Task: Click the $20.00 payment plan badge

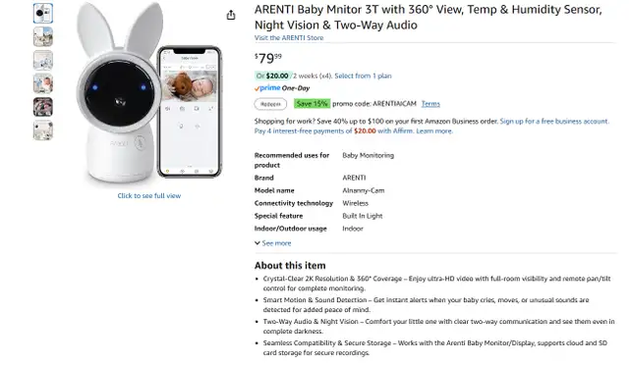Action: coord(273,76)
